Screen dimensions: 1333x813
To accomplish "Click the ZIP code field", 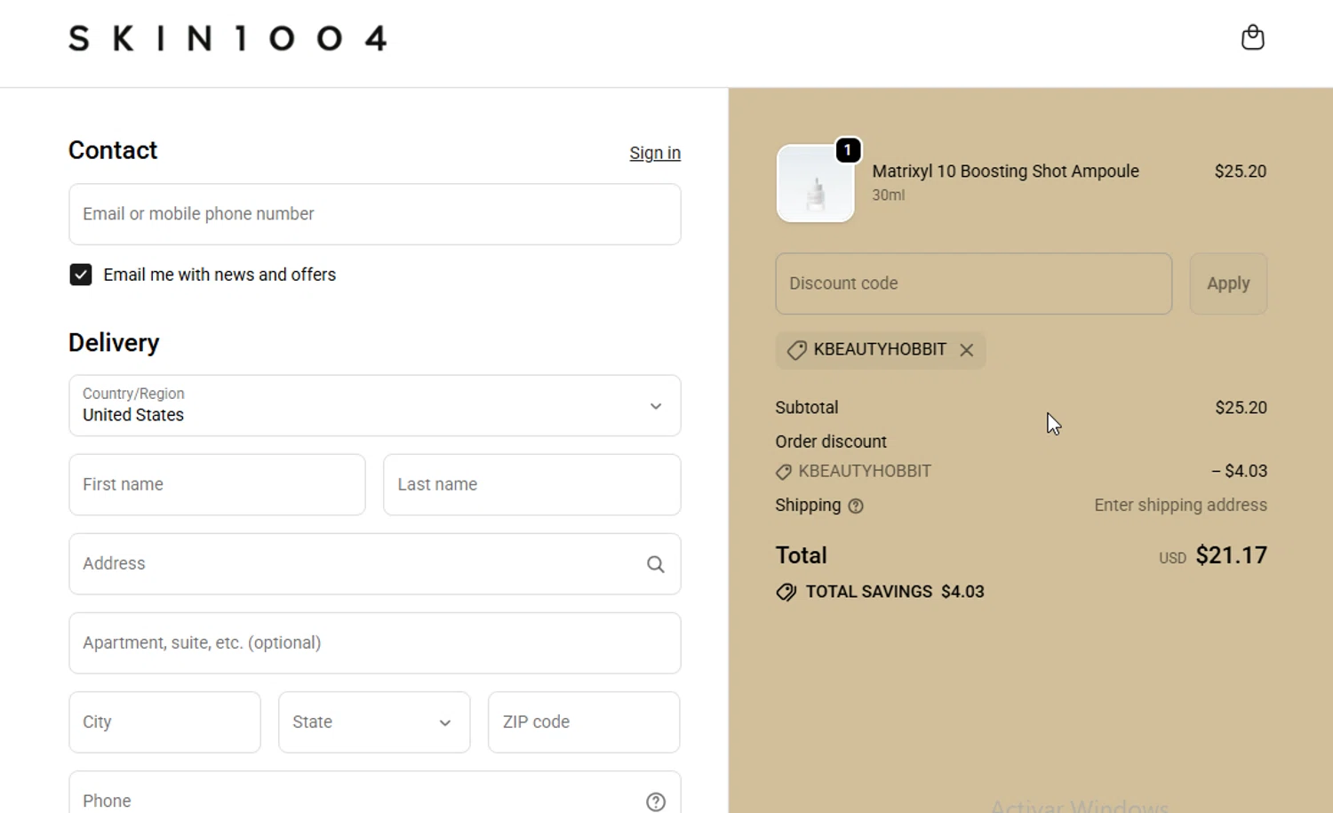I will (x=584, y=722).
